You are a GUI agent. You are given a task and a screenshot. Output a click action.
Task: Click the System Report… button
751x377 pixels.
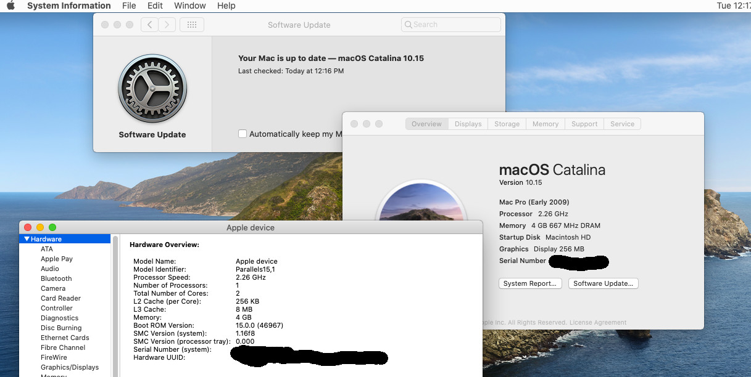[x=531, y=283]
